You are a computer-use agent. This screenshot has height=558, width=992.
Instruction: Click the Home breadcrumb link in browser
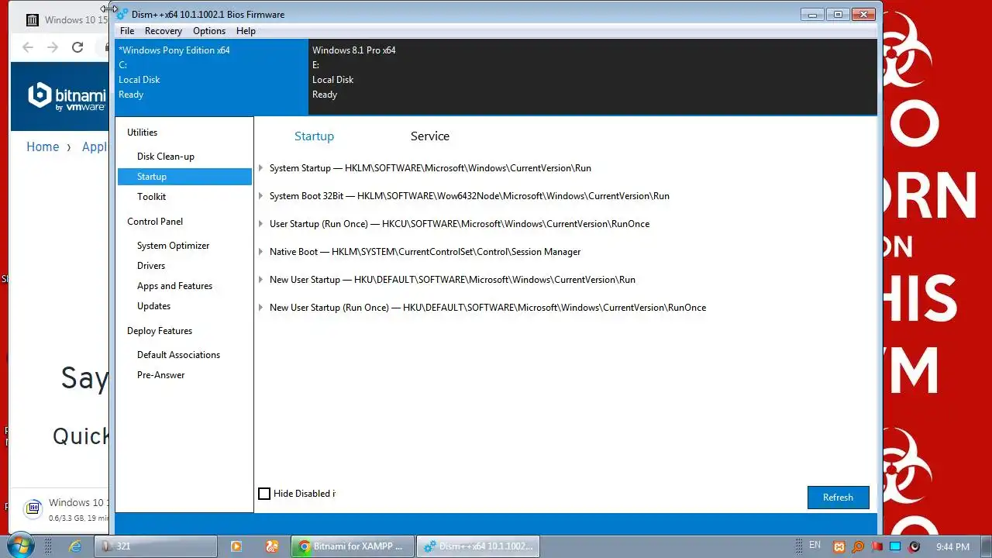click(x=43, y=146)
